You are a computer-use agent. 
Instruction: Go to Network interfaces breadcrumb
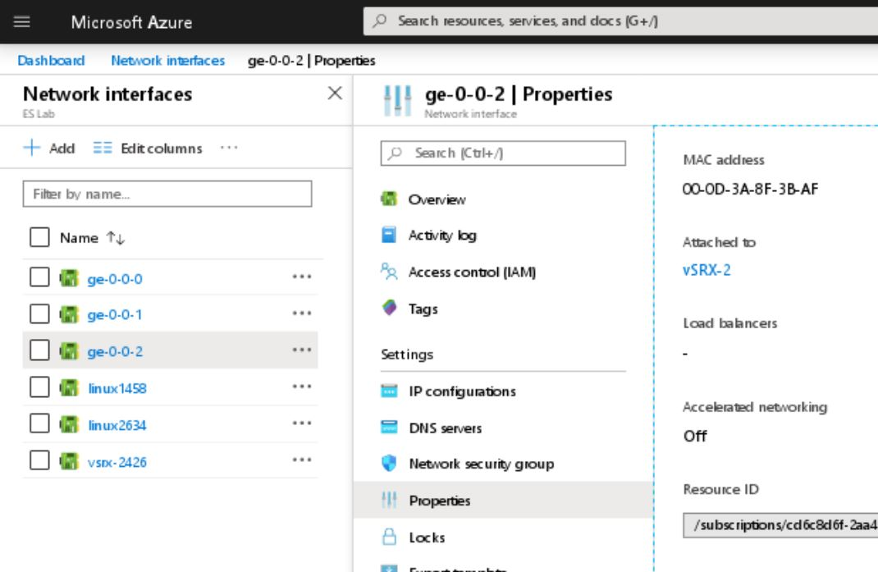coord(167,61)
